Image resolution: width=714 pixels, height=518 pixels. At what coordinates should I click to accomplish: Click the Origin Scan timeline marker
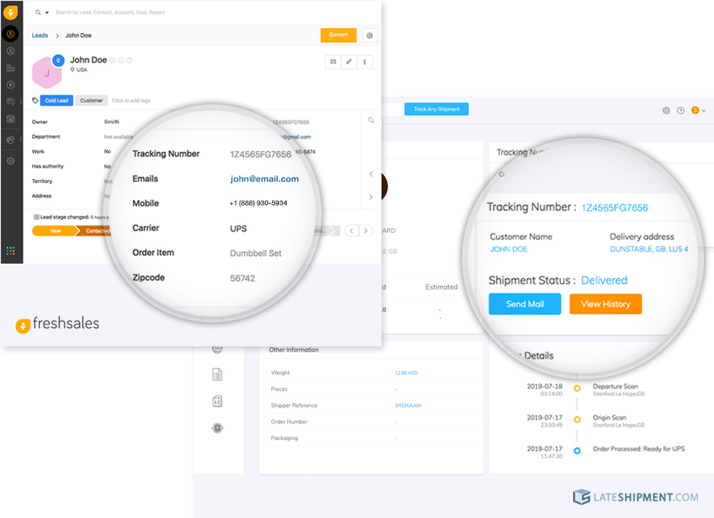tap(577, 420)
